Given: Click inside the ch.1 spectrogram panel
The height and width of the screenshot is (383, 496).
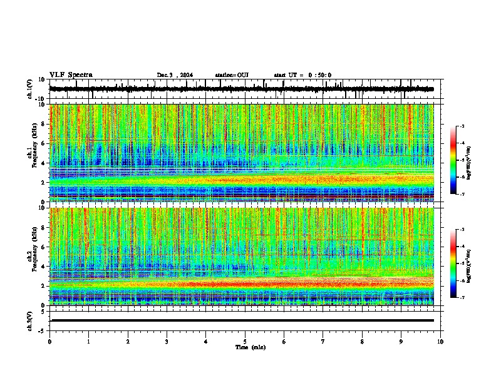Looking at the screenshot, I should pos(242,153).
